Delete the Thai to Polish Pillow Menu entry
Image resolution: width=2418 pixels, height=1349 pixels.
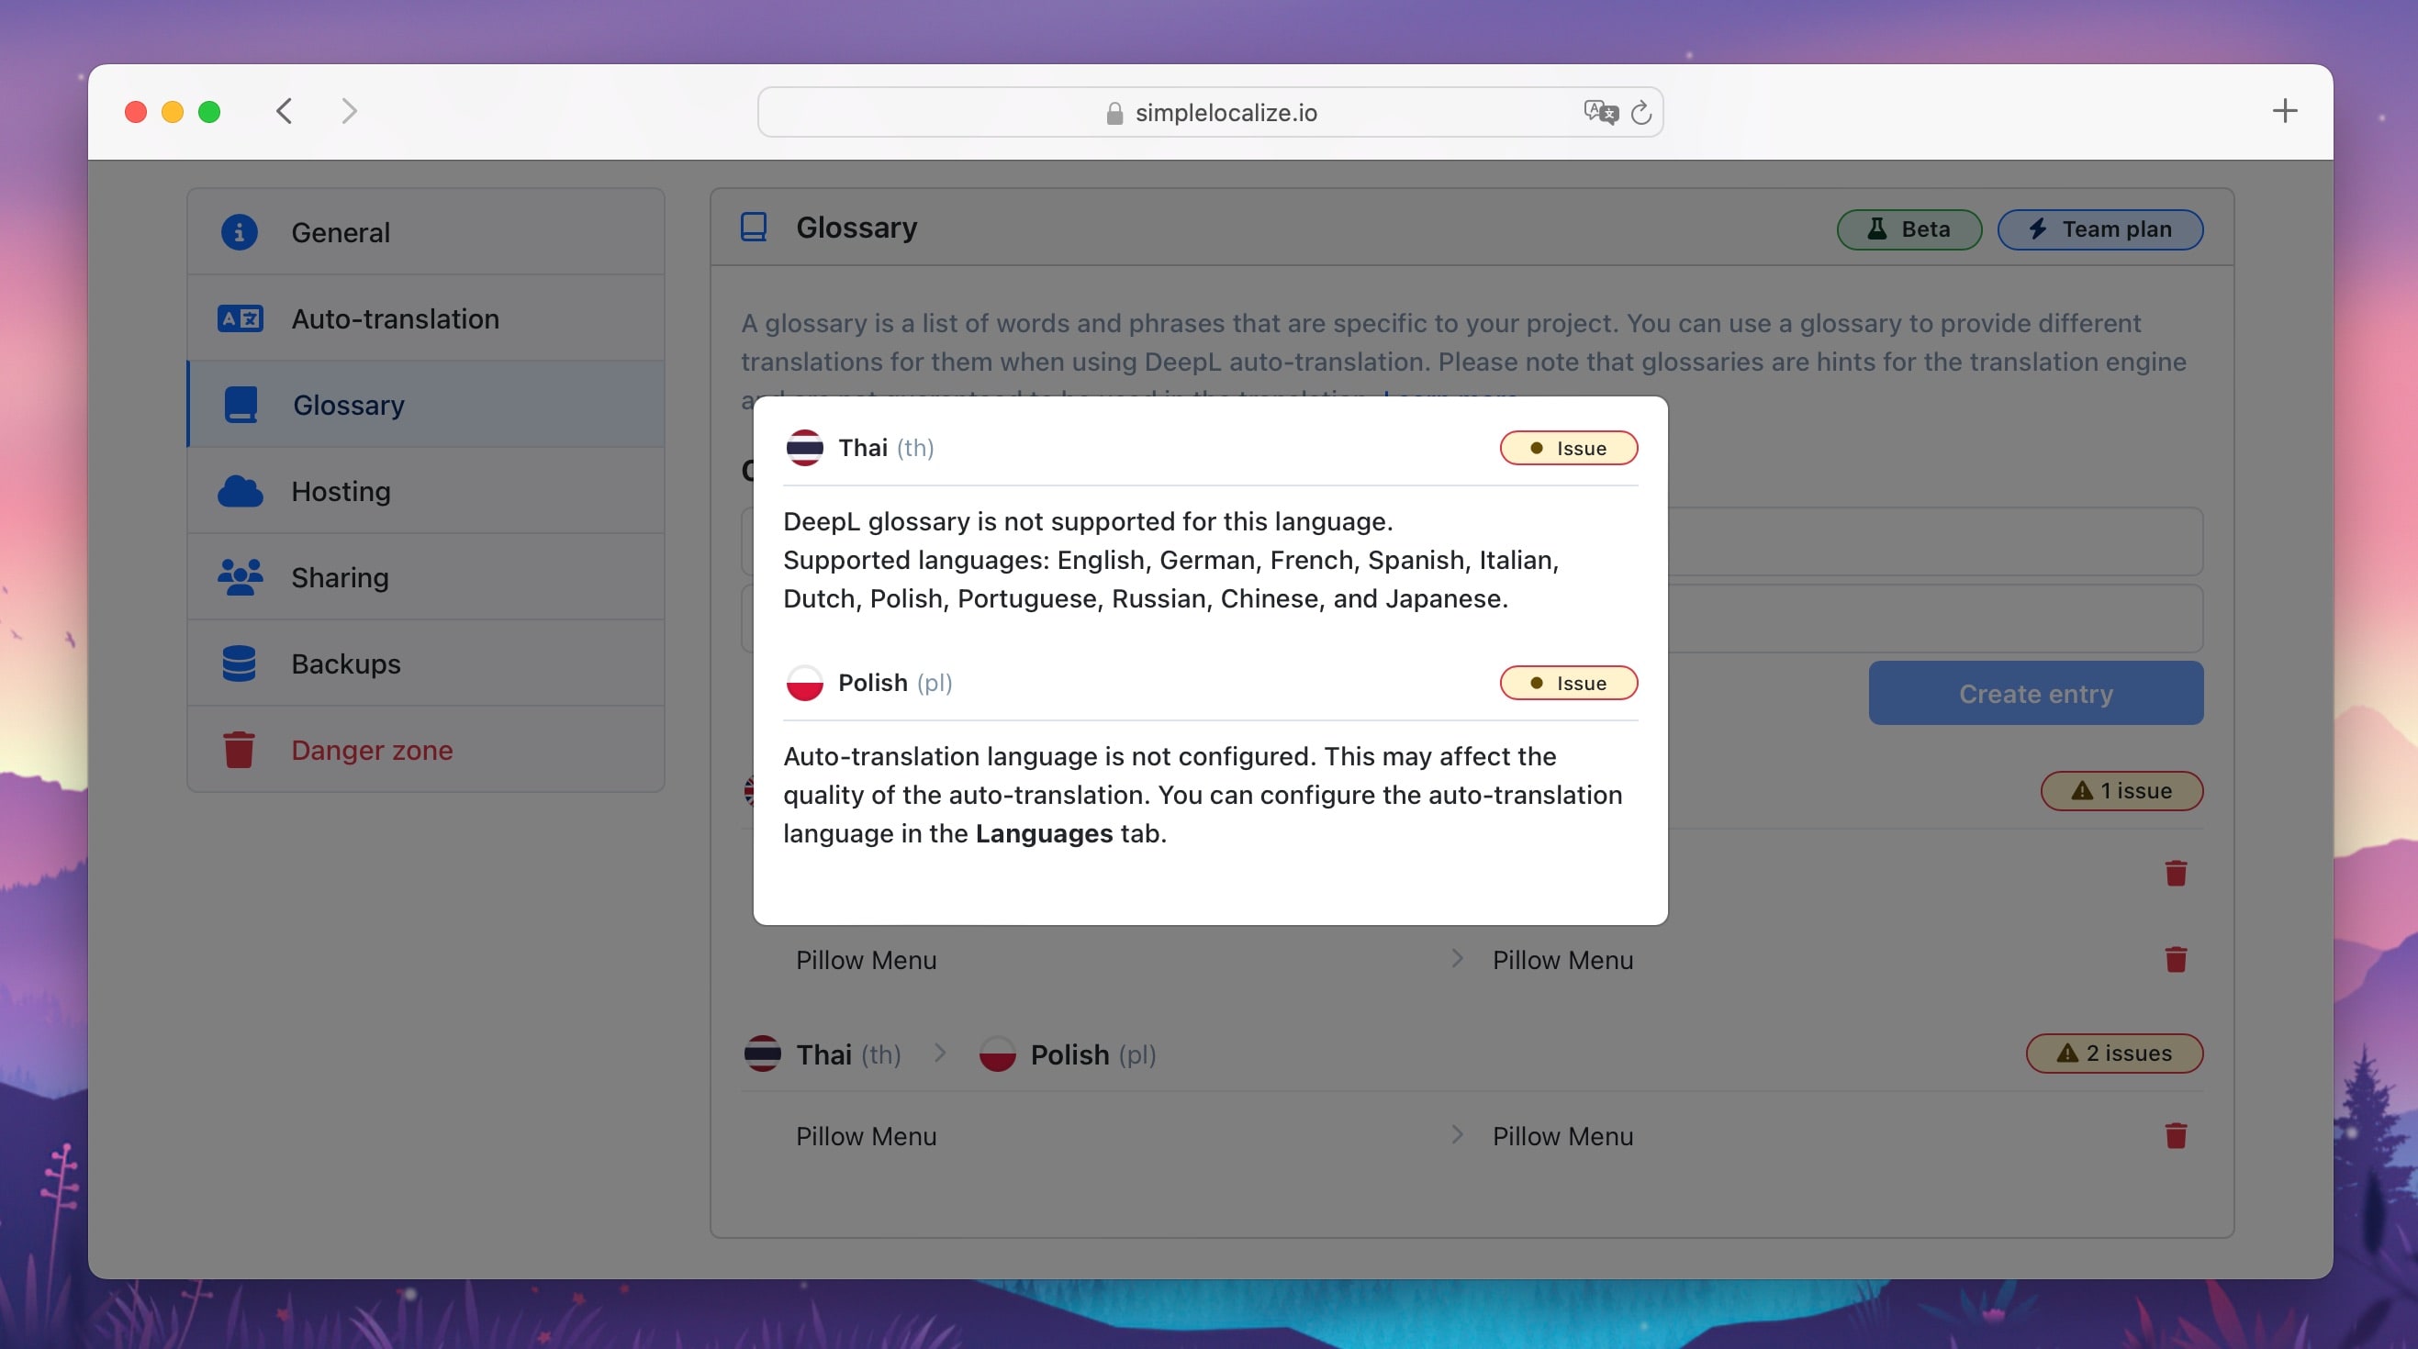[x=2175, y=1135]
